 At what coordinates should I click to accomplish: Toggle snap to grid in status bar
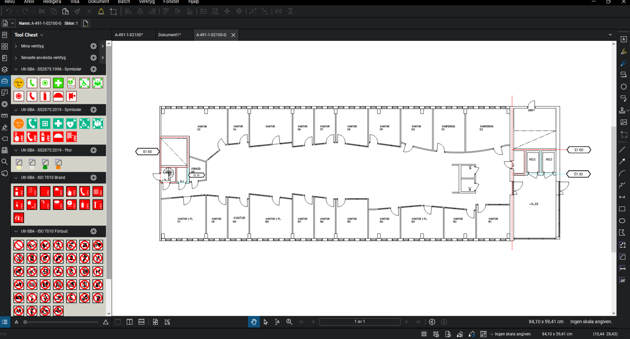coord(436,334)
